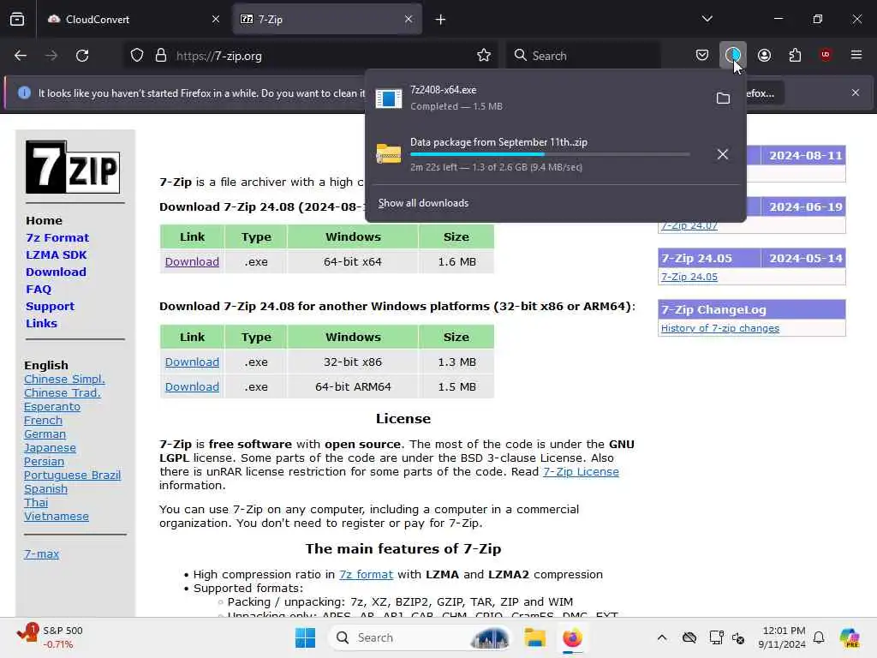Open the Save to Pocket icon
This screenshot has height=658, width=877.
coord(702,56)
